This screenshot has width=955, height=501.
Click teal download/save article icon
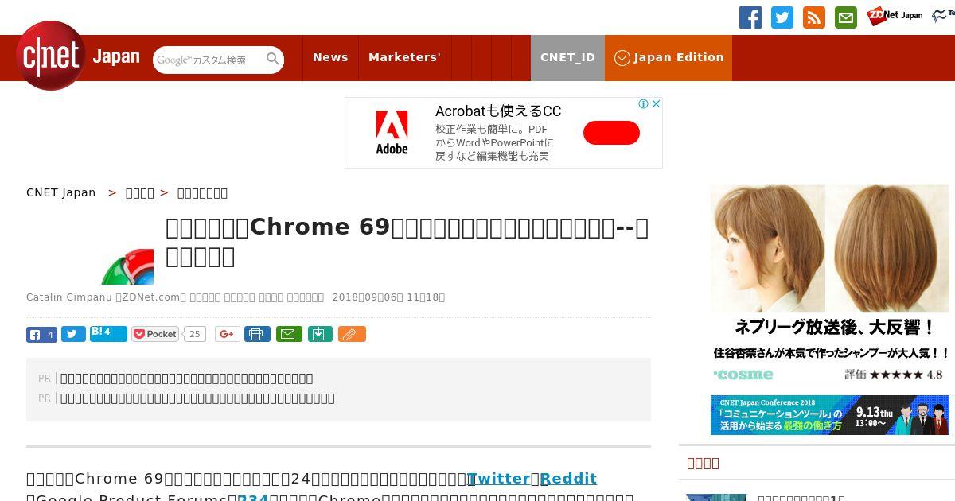319,335
